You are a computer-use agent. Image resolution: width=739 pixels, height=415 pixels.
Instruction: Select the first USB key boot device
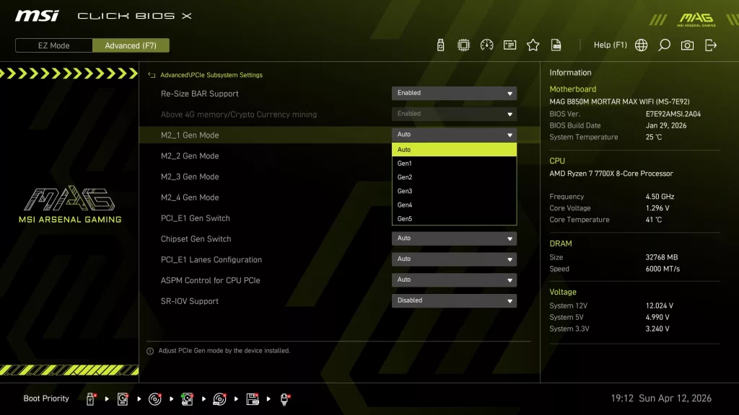90,399
